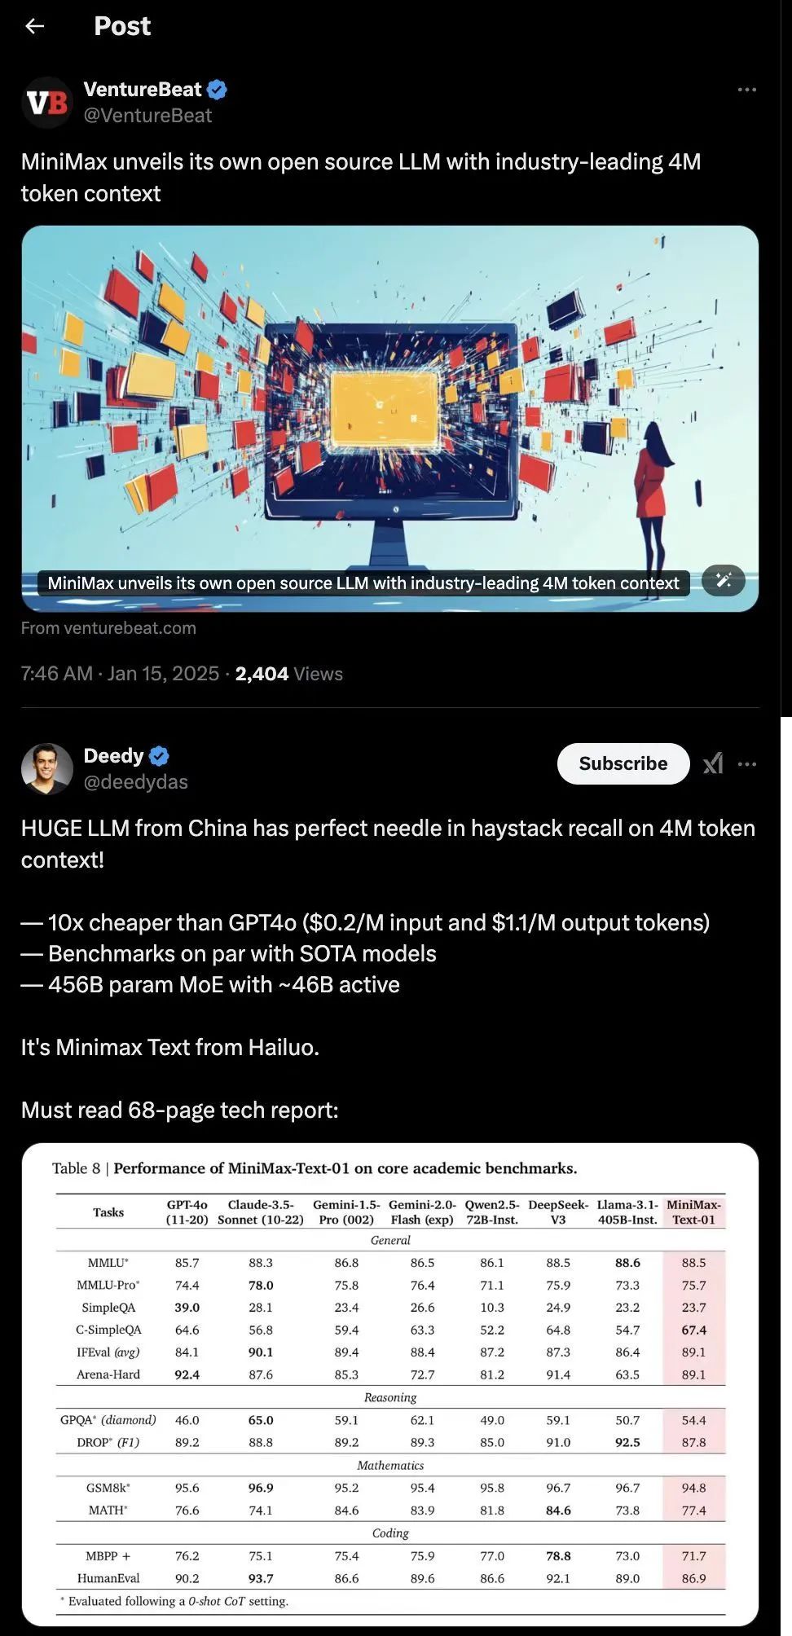
Task: Open more options on Deedy's reply
Action: point(746,764)
